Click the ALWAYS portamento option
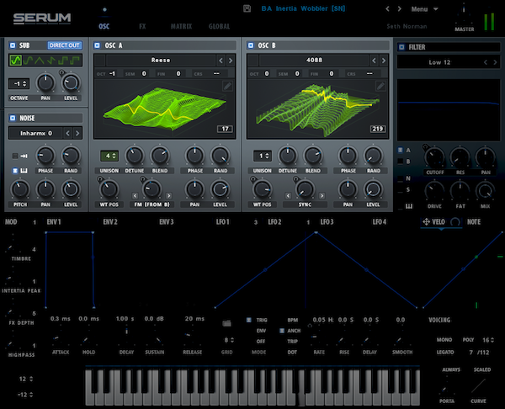 451,369
